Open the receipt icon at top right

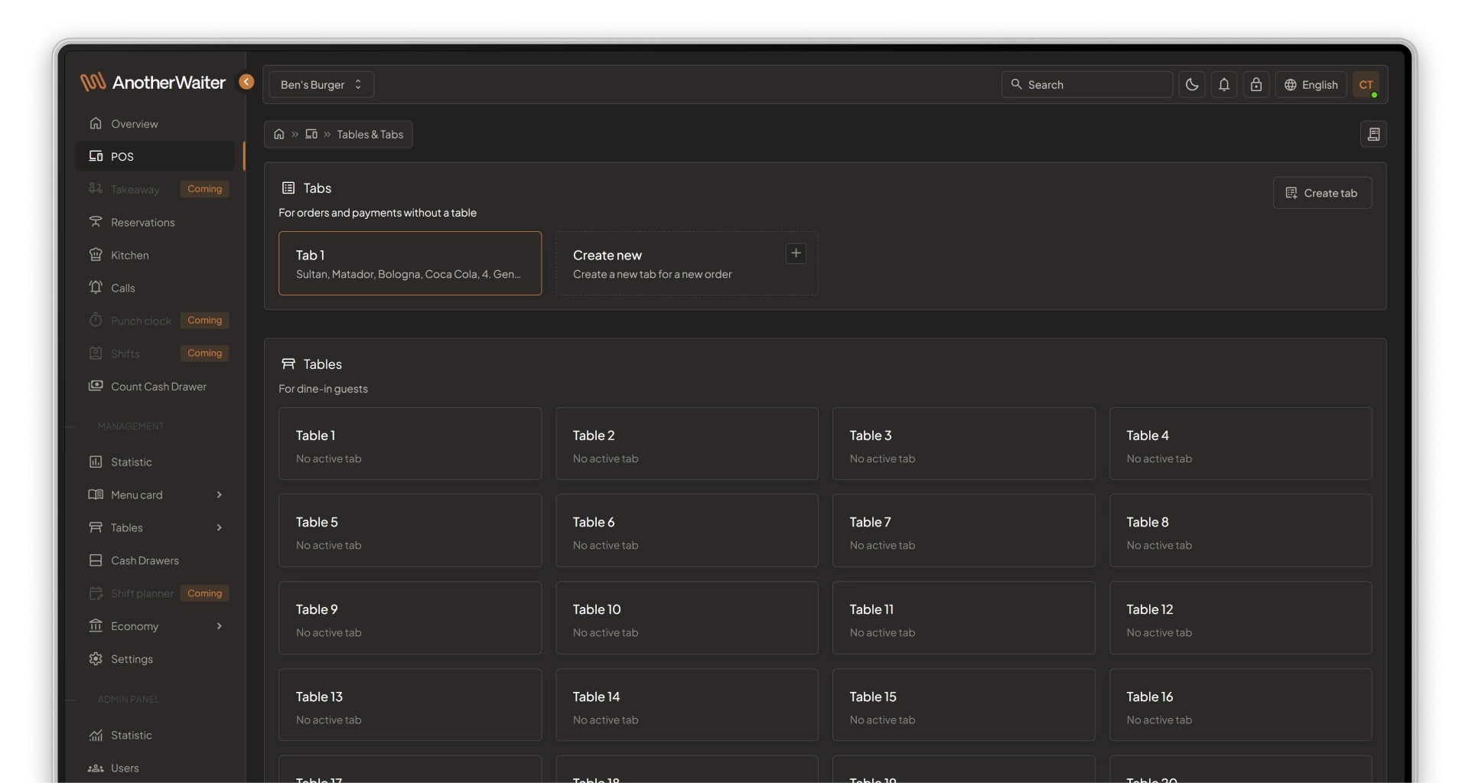[1373, 135]
